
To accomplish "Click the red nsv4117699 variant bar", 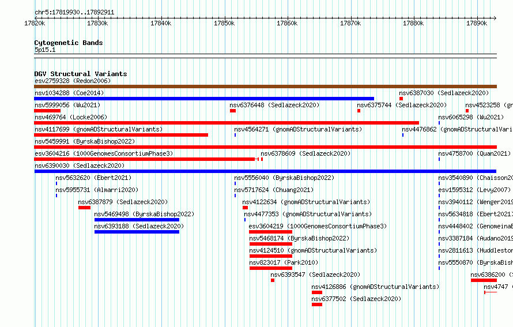I will click(x=121, y=135).
